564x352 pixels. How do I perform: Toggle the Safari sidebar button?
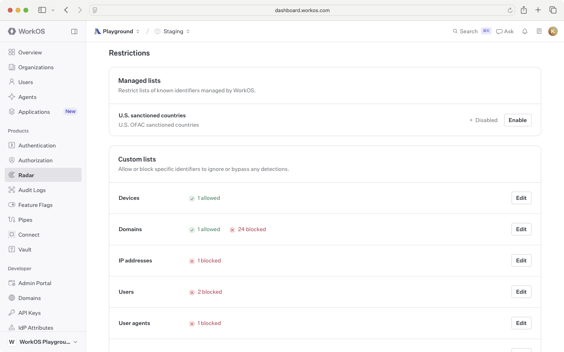42,10
